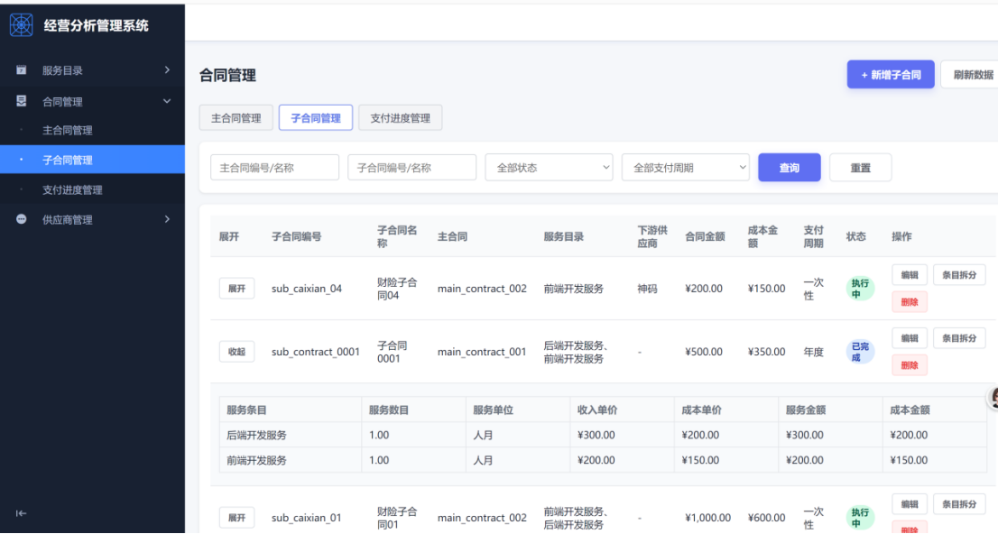Viewport: 998px width, 534px height.
Task: Click the 重置 button
Action: pos(861,168)
